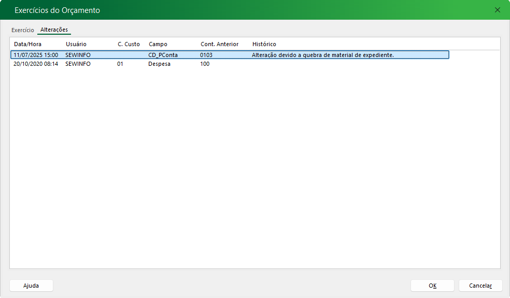Screen dimensions: 510x298
Task: Click the previous content value 100
Action: [205, 64]
